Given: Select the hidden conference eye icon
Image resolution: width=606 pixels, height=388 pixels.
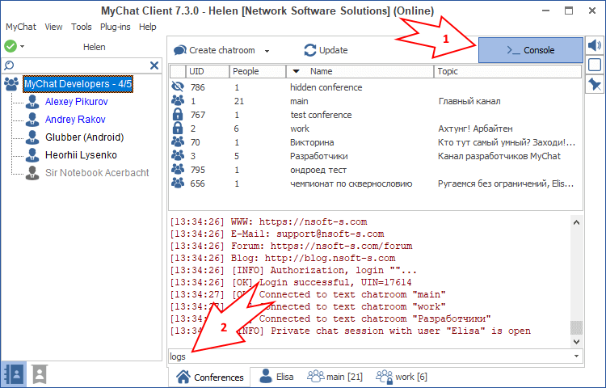Looking at the screenshot, I should click(x=178, y=87).
